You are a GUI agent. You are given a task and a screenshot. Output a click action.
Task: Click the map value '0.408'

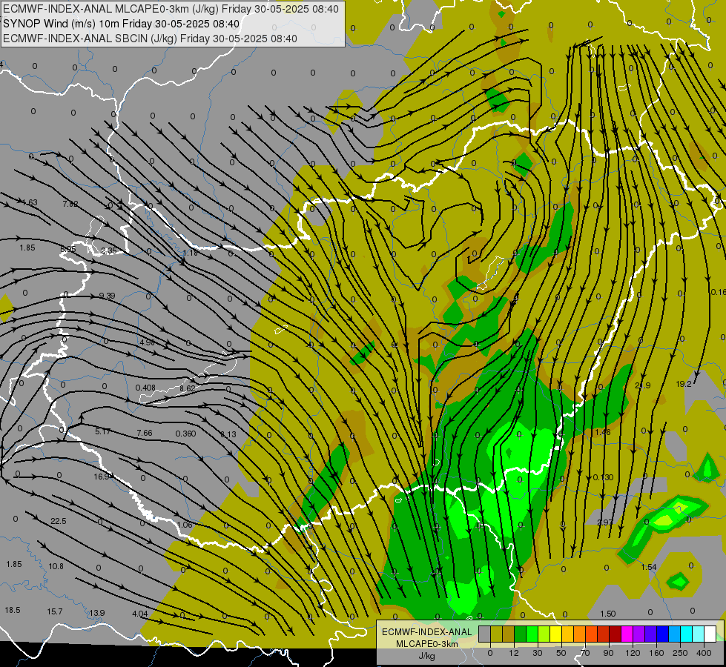click(145, 388)
